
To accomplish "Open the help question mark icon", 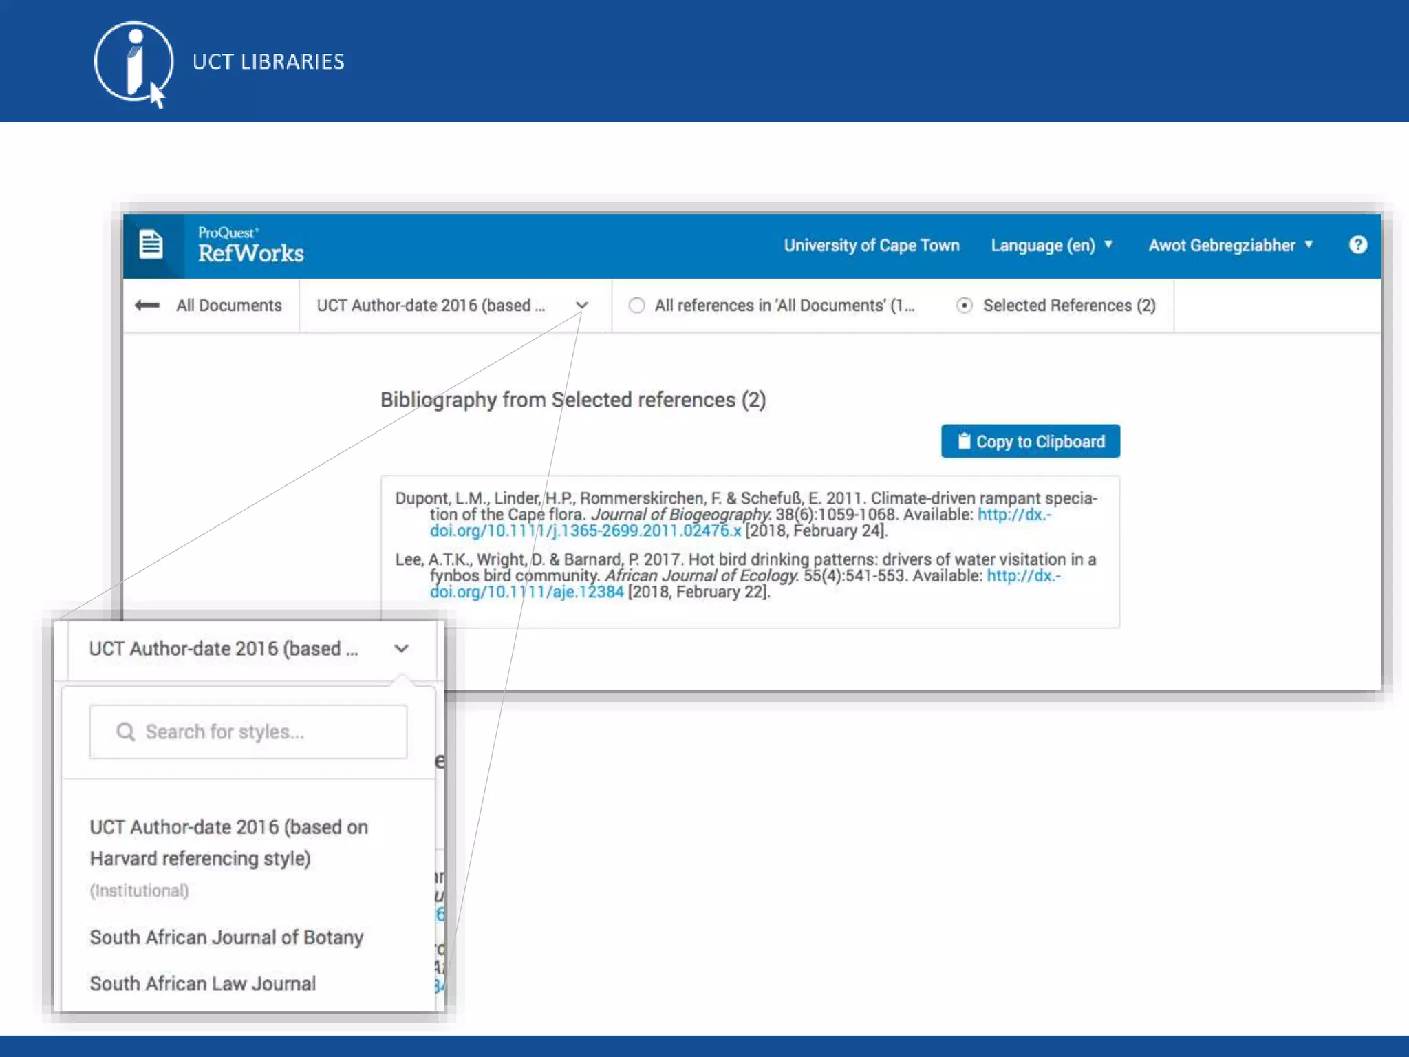I will click(1357, 245).
